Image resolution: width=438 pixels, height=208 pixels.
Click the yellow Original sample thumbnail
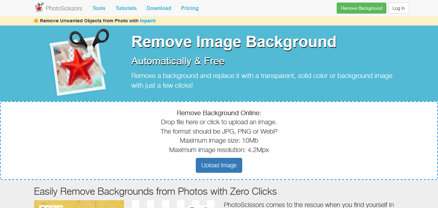click(x=79, y=204)
